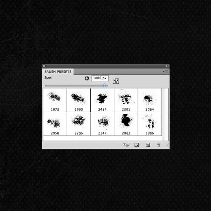This screenshot has width=211, height=211.
Task: Select brush preset 1973
Action: (x=55, y=100)
